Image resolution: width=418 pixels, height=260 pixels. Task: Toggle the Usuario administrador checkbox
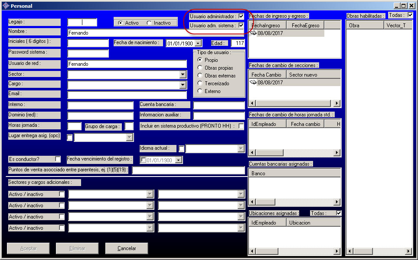(242, 16)
